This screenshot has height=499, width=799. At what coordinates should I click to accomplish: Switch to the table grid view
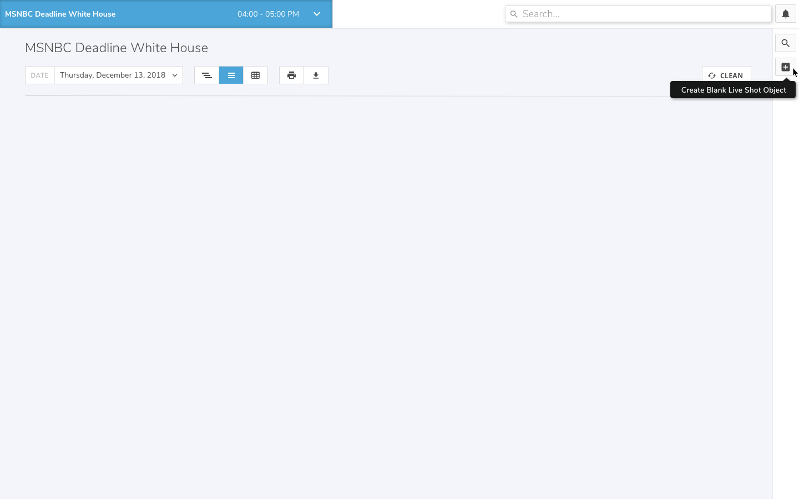pyautogui.click(x=255, y=75)
